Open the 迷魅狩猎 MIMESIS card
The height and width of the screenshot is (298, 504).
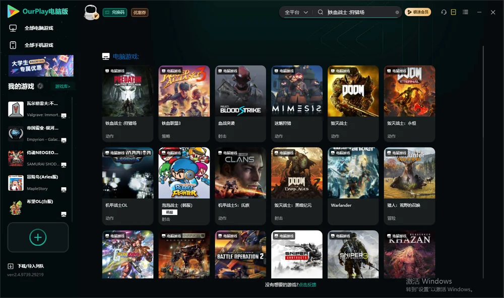pos(297,103)
